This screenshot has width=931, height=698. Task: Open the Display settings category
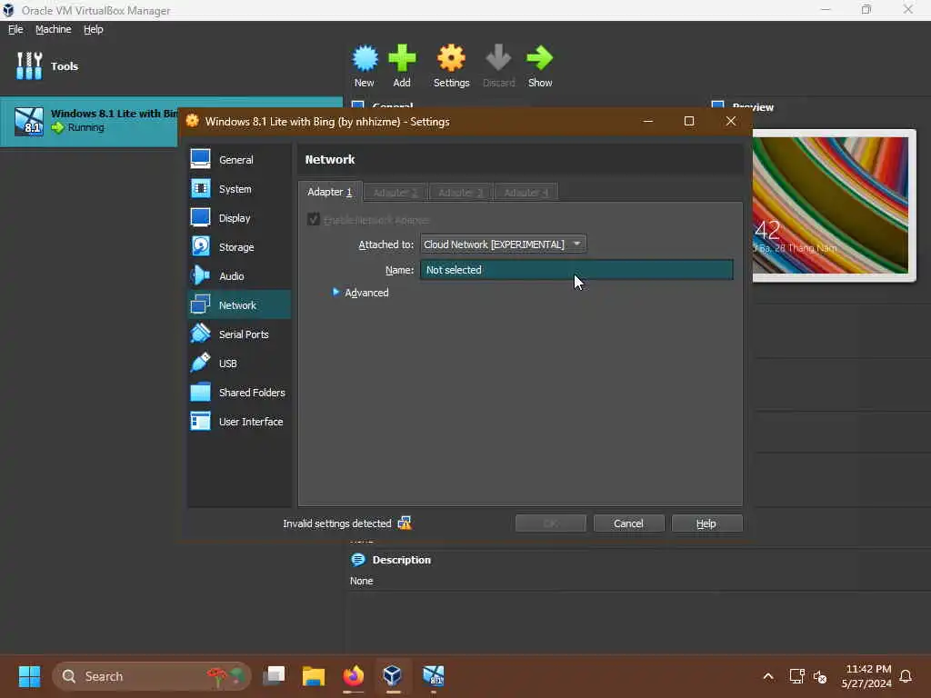coord(239,218)
